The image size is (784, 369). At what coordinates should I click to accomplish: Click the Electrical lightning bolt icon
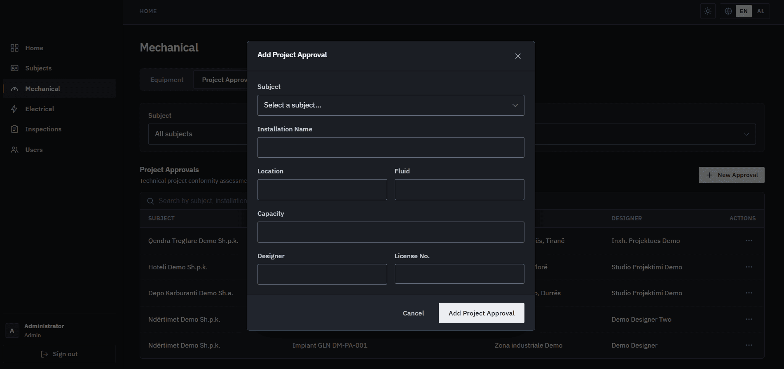(14, 109)
